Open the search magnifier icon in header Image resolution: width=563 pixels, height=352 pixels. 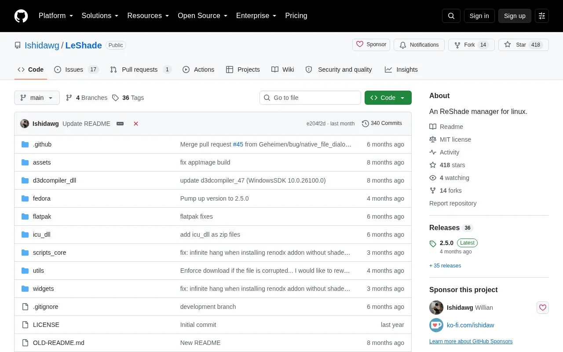[x=451, y=16]
